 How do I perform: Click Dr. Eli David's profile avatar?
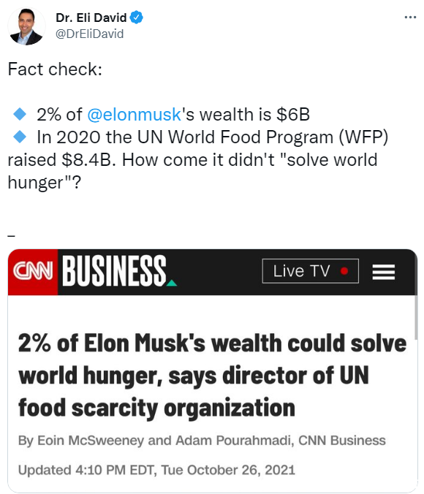pos(26,26)
